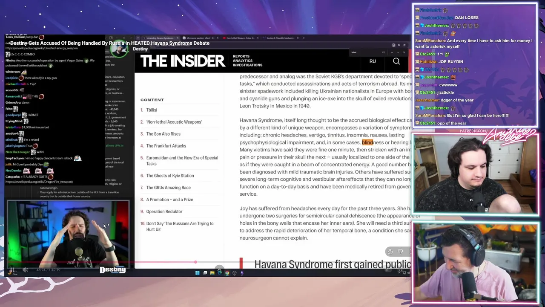Image resolution: width=545 pixels, height=307 pixels.
Task: Go to next find result arrow
Action: coord(398,52)
